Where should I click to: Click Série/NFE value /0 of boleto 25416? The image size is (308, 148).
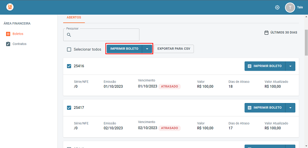[x=76, y=86]
